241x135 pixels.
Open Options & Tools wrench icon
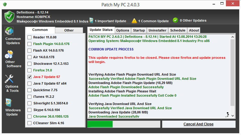[x=9, y=79]
